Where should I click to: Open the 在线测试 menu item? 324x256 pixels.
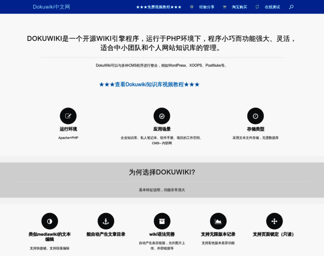click(x=272, y=7)
